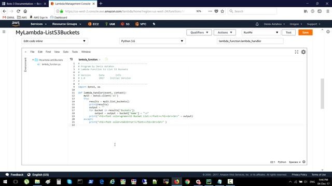Screen dimensions: 332x186
Task: Click the pin shortcuts icon in navbar
Action: pos(154,24)
